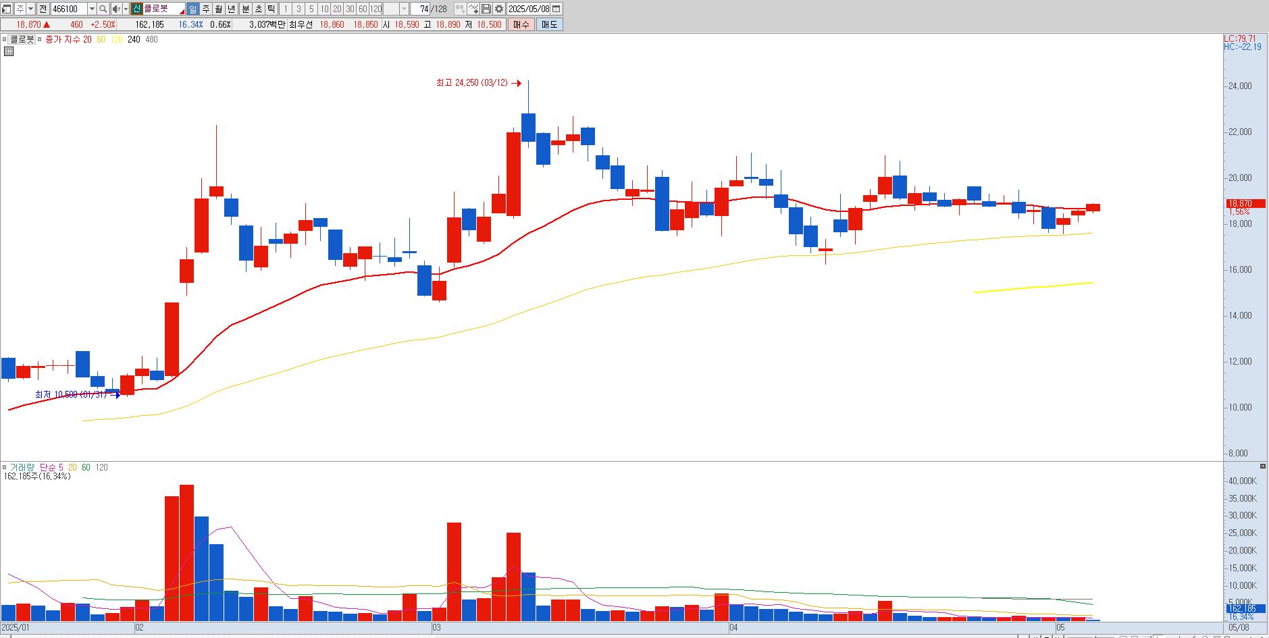This screenshot has height=638, width=1269.
Task: Expand the dropdown next to 주 button
Action: pos(31,9)
